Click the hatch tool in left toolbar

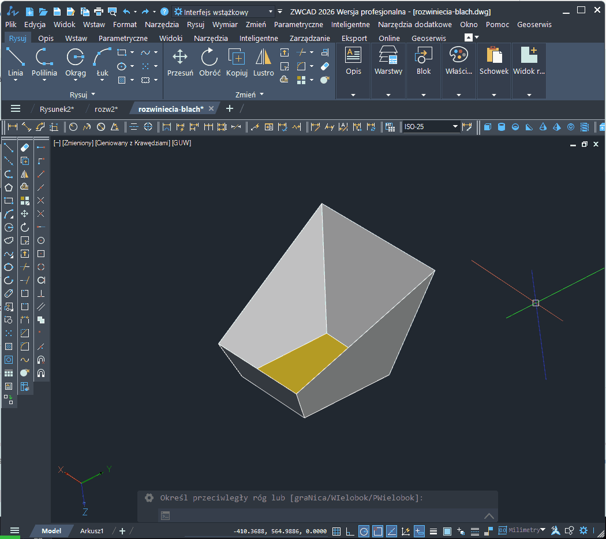click(9, 346)
